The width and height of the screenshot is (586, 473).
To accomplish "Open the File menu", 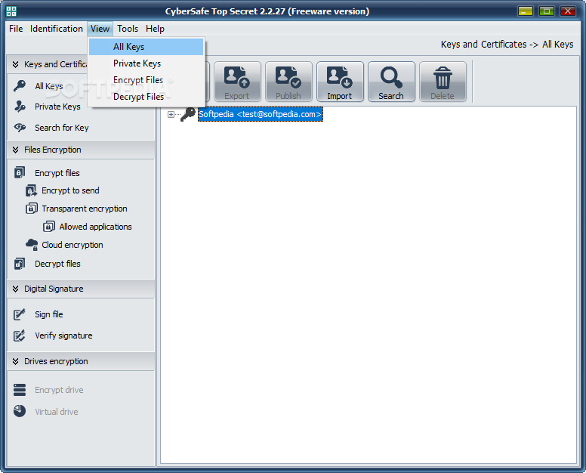I will (x=16, y=29).
